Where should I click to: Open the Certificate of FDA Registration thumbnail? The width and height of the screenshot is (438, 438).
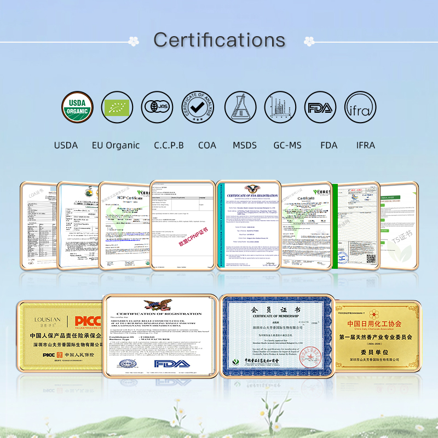pyautogui.click(x=249, y=226)
